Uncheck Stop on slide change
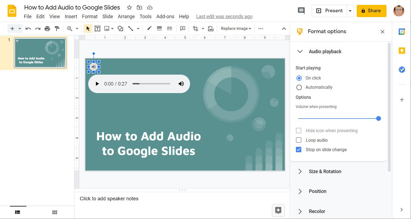411x219 pixels. (299, 150)
